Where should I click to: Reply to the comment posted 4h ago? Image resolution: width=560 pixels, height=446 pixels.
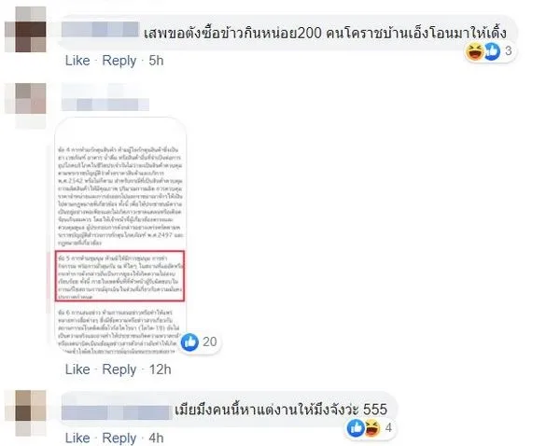point(119,439)
